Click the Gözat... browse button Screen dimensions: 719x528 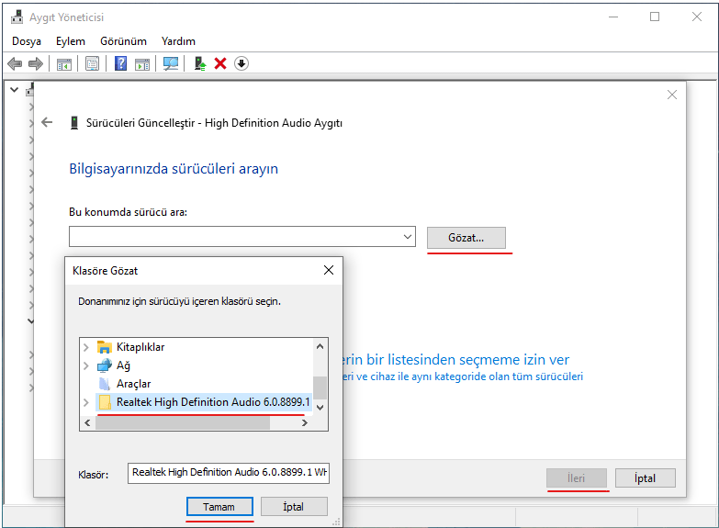pyautogui.click(x=466, y=238)
